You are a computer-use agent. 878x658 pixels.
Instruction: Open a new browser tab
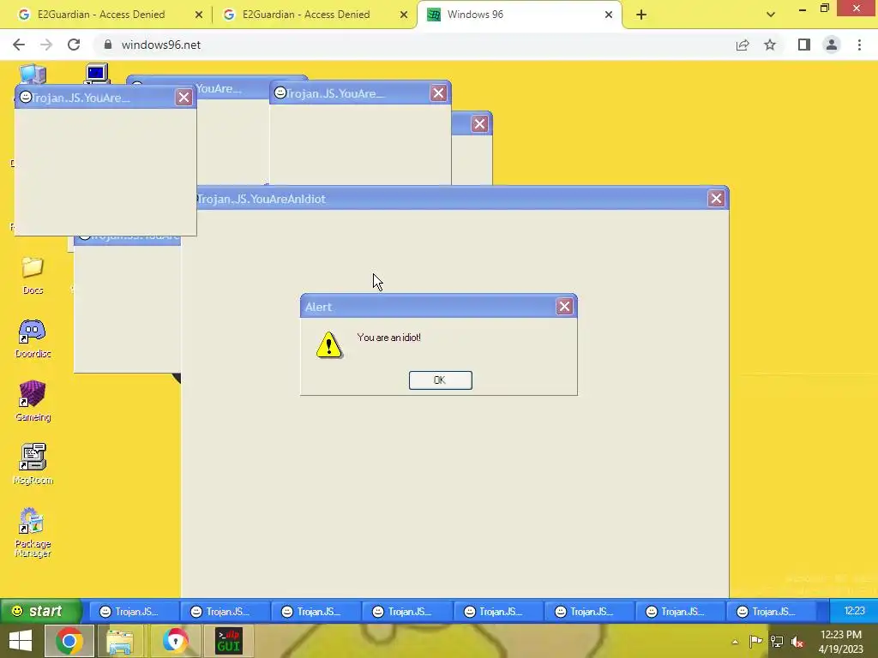(x=641, y=15)
